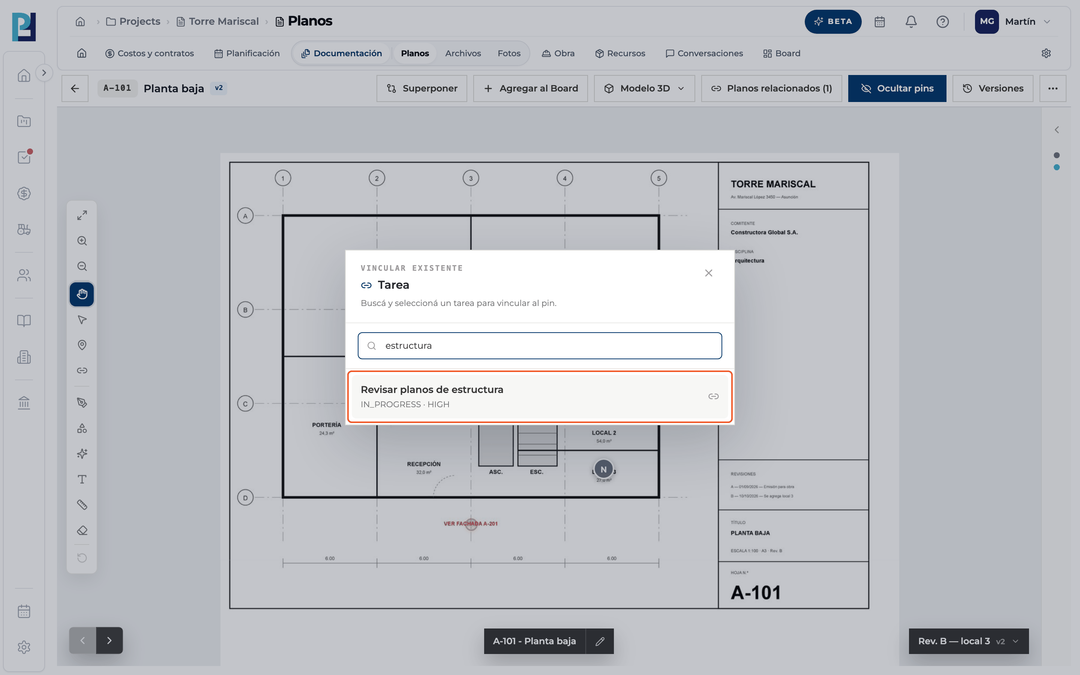
Task: Activate the hand pan tool
Action: [x=82, y=294]
